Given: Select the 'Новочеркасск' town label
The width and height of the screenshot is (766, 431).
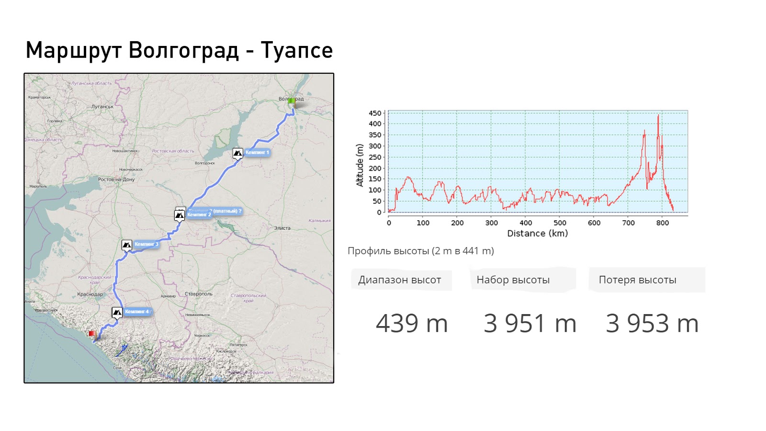Looking at the screenshot, I should coord(131,170).
